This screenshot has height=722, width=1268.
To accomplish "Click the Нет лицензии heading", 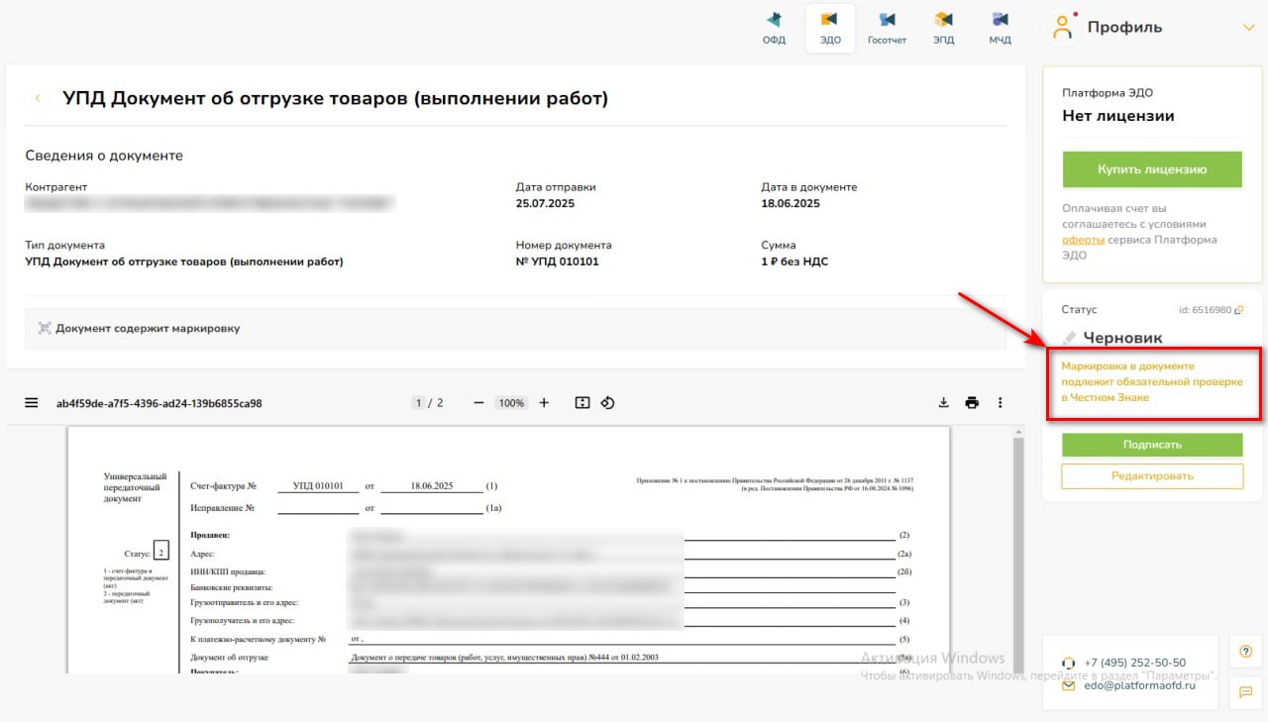I will coord(1118,116).
